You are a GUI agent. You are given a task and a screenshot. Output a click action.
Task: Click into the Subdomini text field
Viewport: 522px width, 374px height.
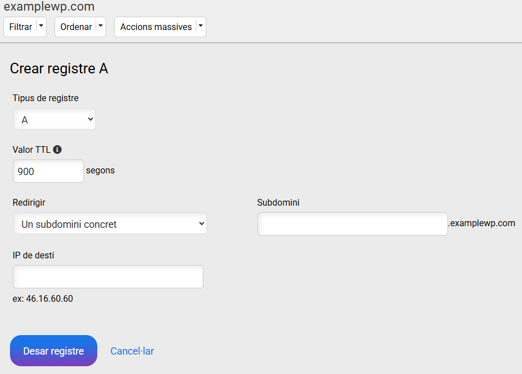click(x=352, y=224)
